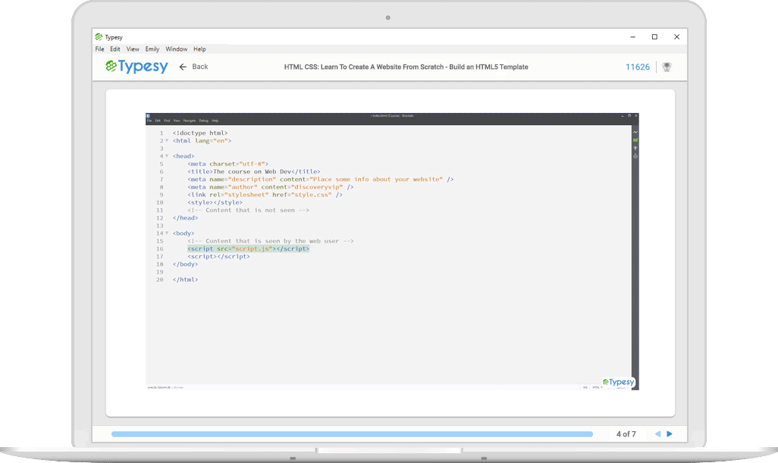Click the third icon in Brackets right sidebar
778x463 pixels.
(x=635, y=149)
